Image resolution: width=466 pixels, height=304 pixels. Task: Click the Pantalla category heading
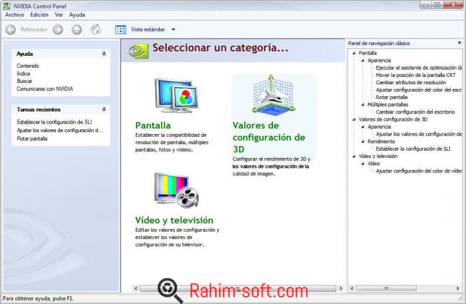point(153,125)
